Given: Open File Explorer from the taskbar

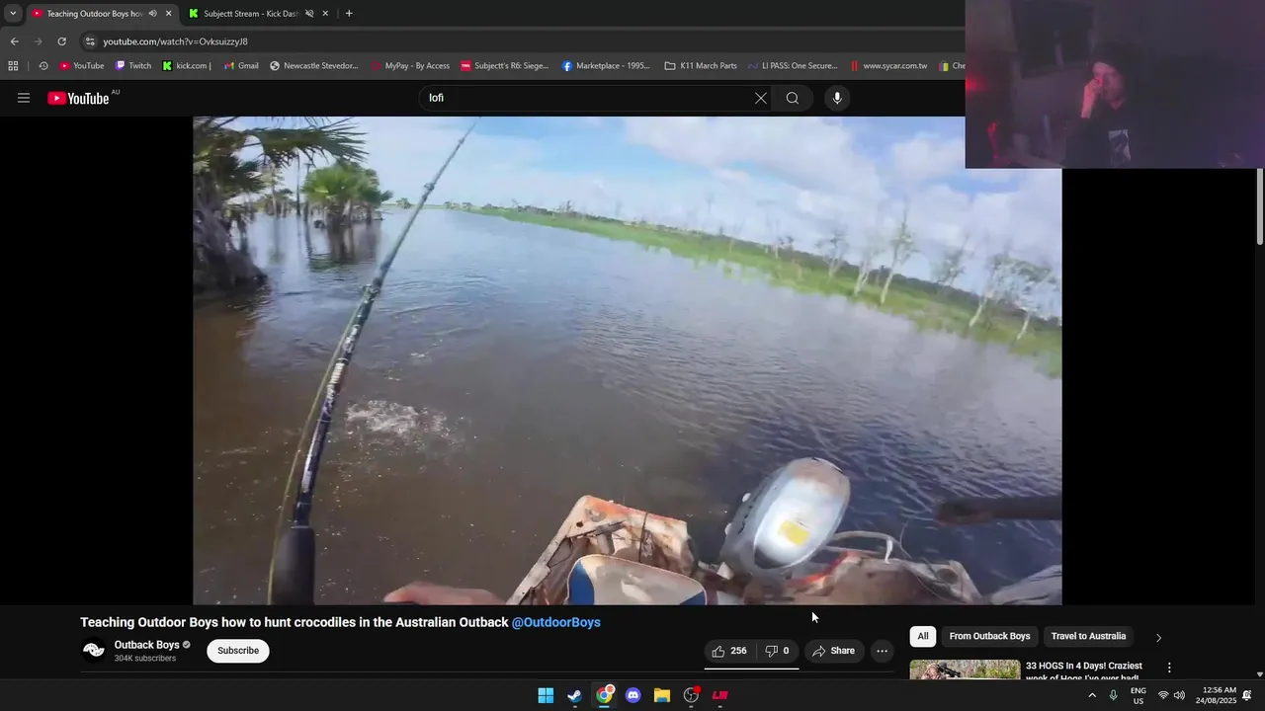Looking at the screenshot, I should point(662,695).
